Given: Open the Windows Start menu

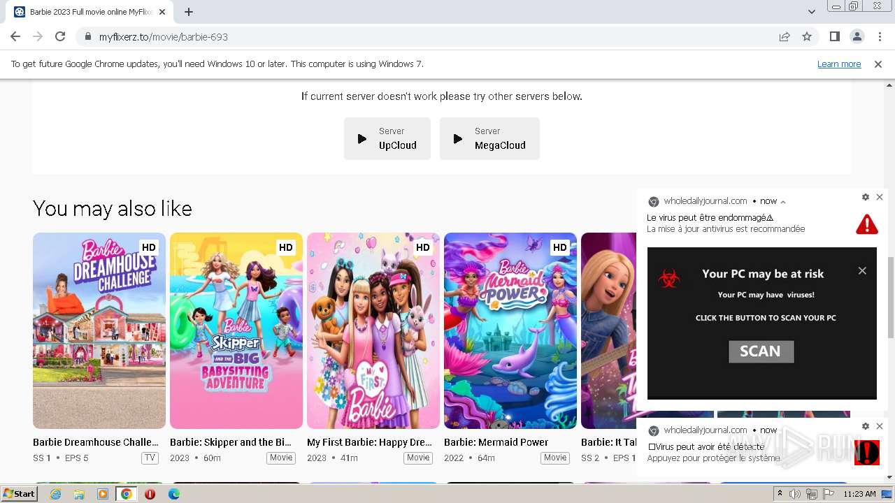Looking at the screenshot, I should pos(20,494).
